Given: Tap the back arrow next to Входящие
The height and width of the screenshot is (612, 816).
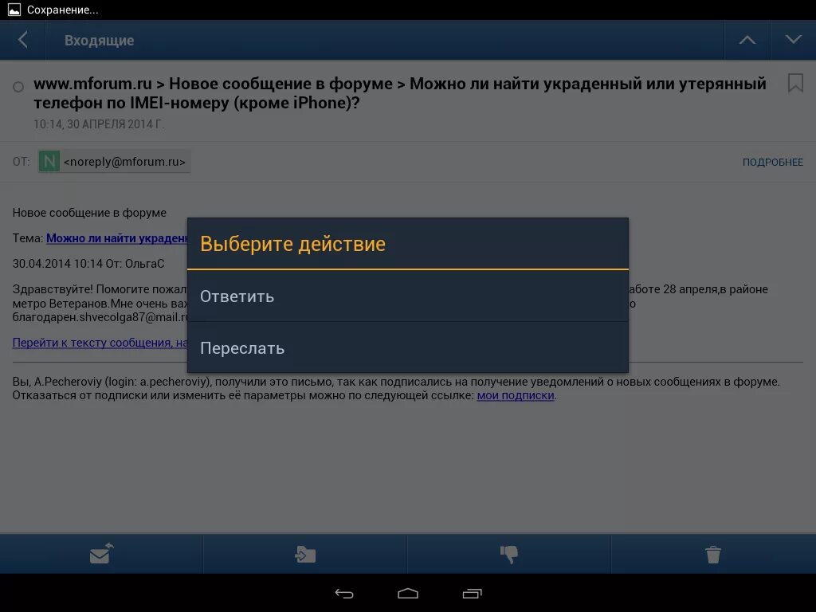Looking at the screenshot, I should (22, 40).
